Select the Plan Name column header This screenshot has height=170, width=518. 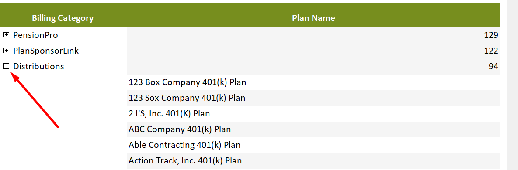pyautogui.click(x=313, y=18)
